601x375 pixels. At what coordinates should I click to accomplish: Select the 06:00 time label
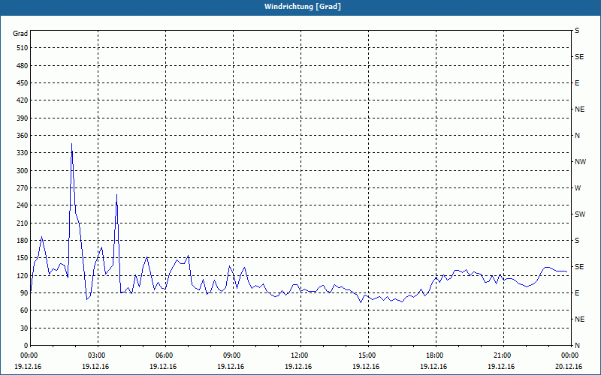[x=165, y=355]
